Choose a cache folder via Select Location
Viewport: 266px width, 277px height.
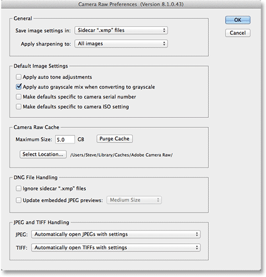pyautogui.click(x=43, y=154)
